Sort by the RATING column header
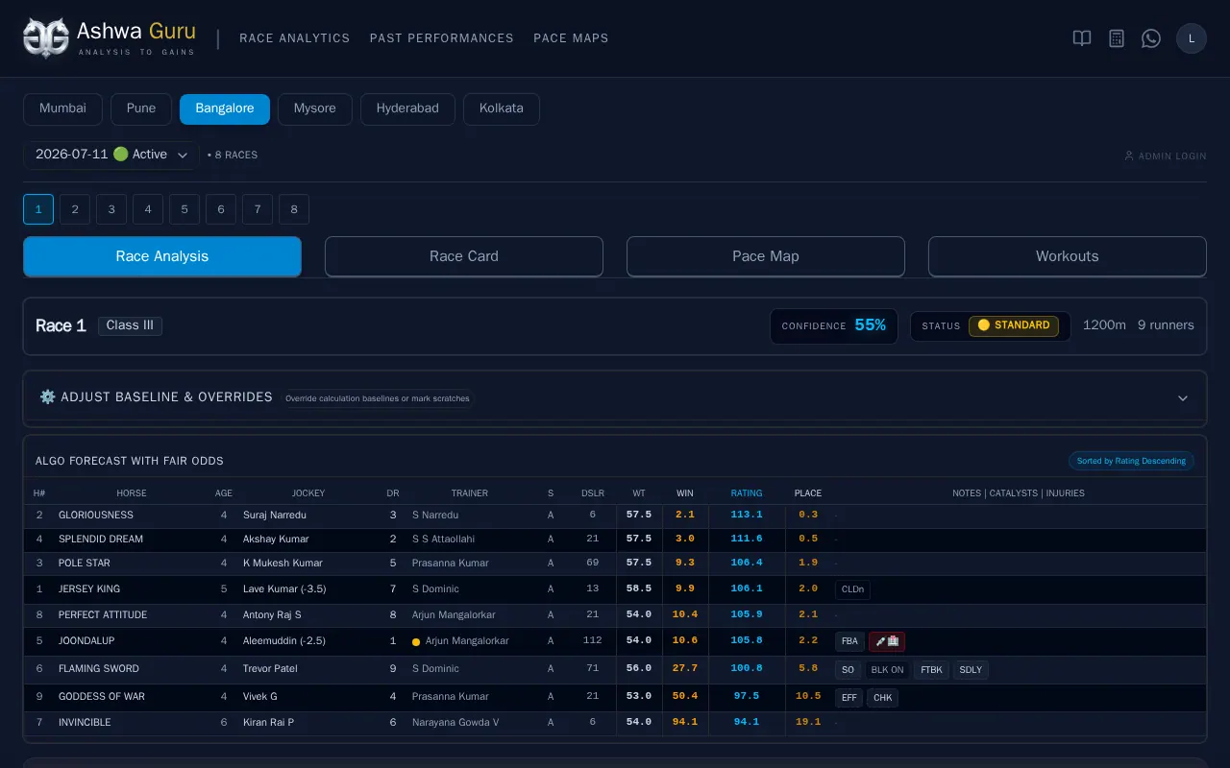1230x768 pixels. [747, 493]
